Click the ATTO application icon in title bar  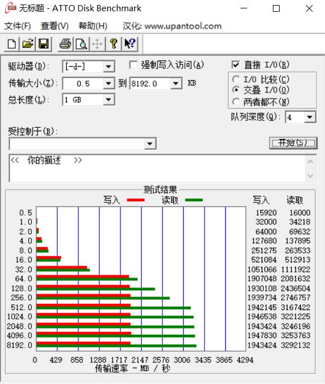click(11, 8)
